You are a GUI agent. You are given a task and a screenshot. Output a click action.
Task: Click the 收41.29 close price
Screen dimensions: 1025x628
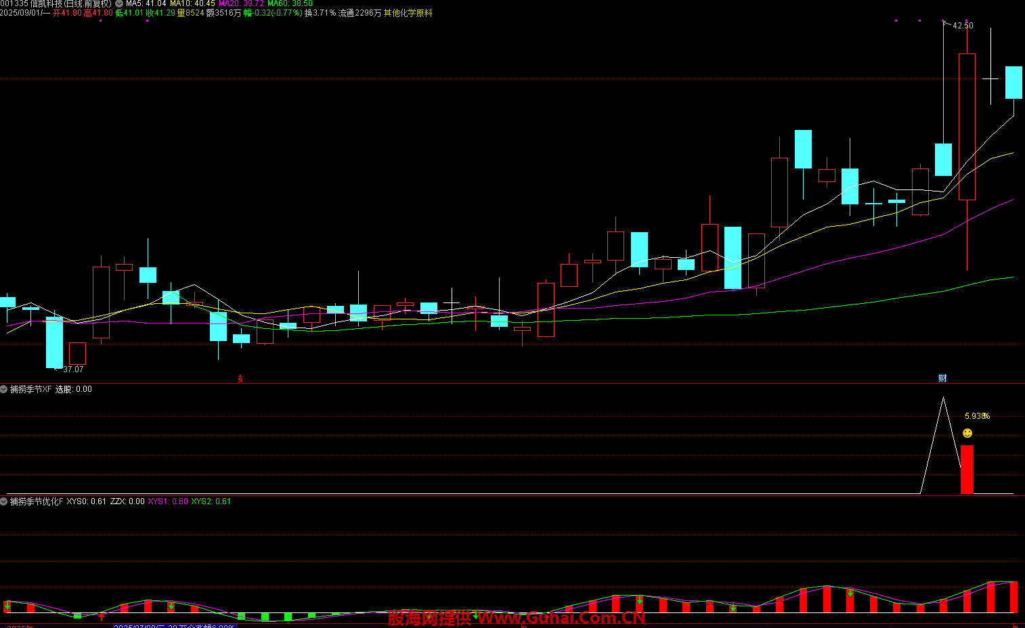tap(160, 13)
